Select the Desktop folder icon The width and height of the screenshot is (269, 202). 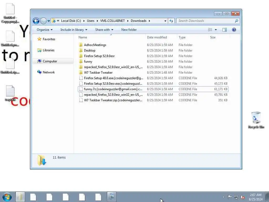point(81,50)
